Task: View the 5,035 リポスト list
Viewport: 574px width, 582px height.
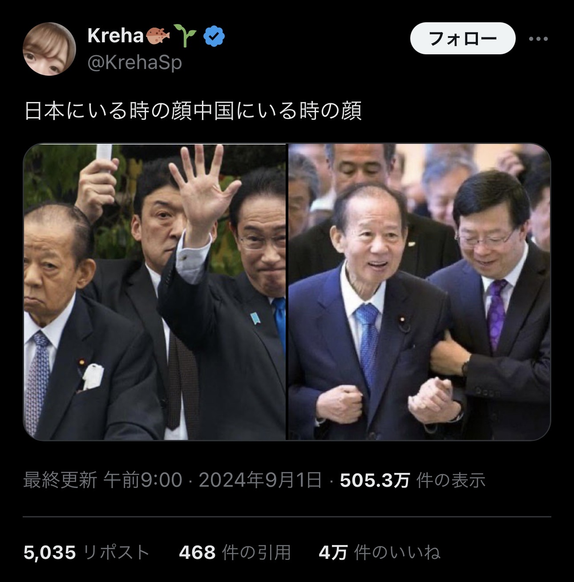Action: point(86,553)
